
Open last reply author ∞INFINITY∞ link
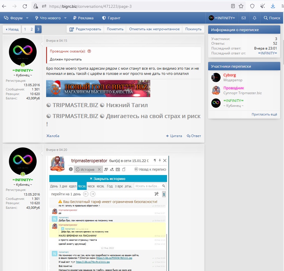(268, 53)
